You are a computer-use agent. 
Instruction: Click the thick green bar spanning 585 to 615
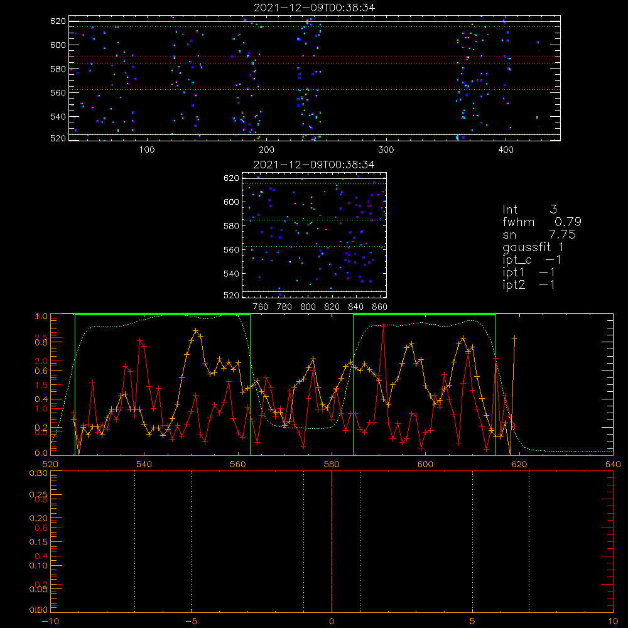coord(425,314)
